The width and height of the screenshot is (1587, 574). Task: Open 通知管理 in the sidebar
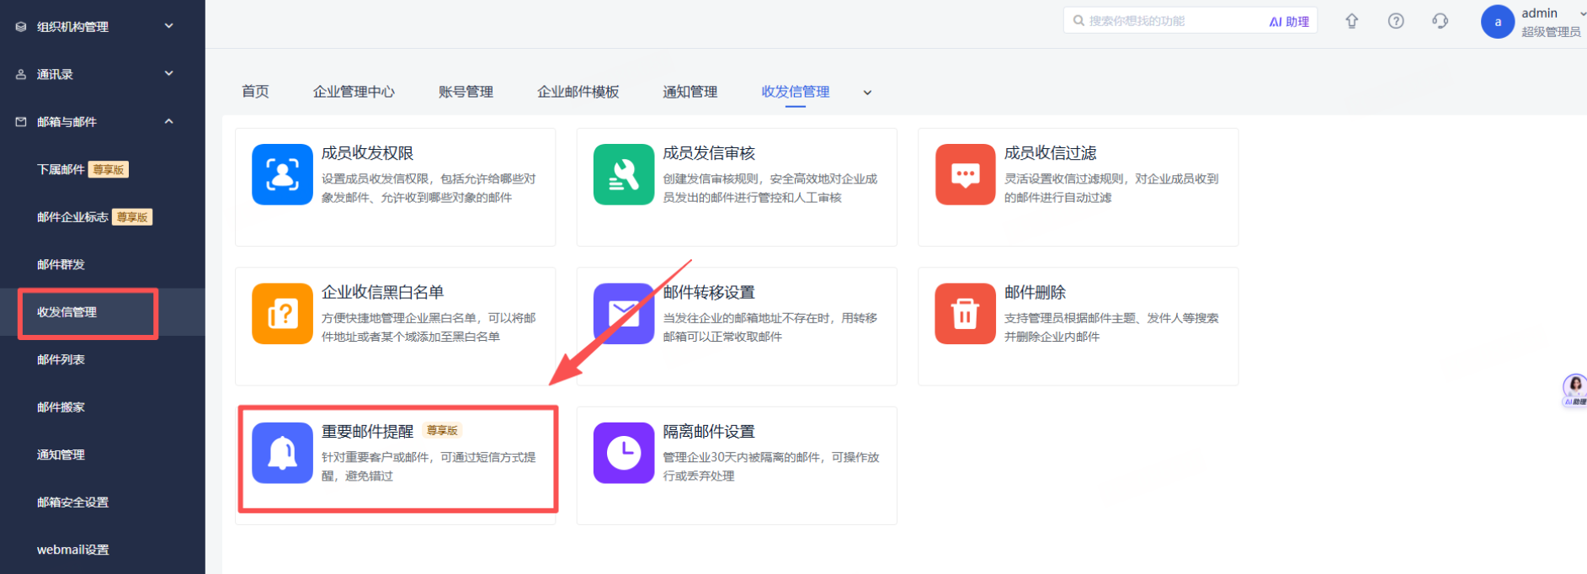(x=61, y=454)
